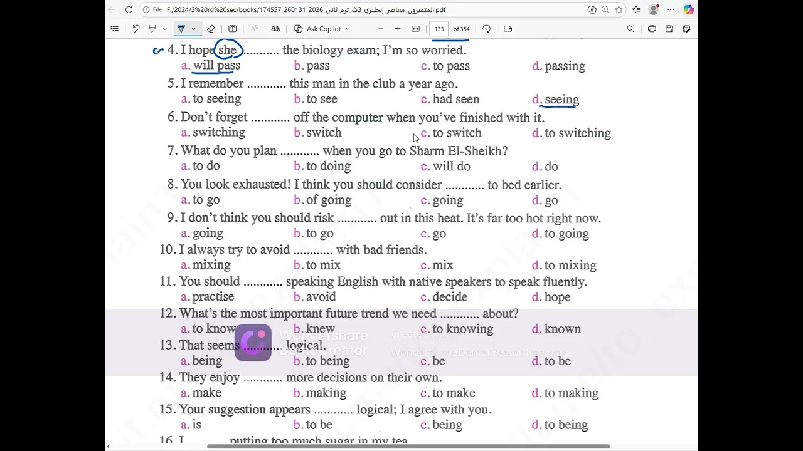
Task: Click the Fit to width icon
Action: 415,29
